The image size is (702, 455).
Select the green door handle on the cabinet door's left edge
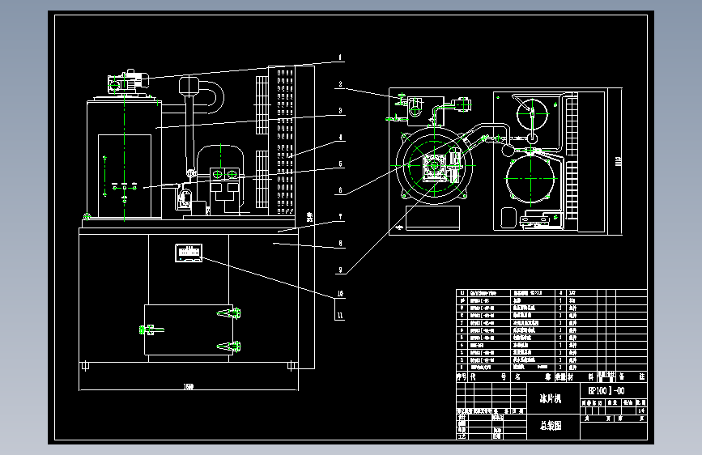tap(151, 330)
